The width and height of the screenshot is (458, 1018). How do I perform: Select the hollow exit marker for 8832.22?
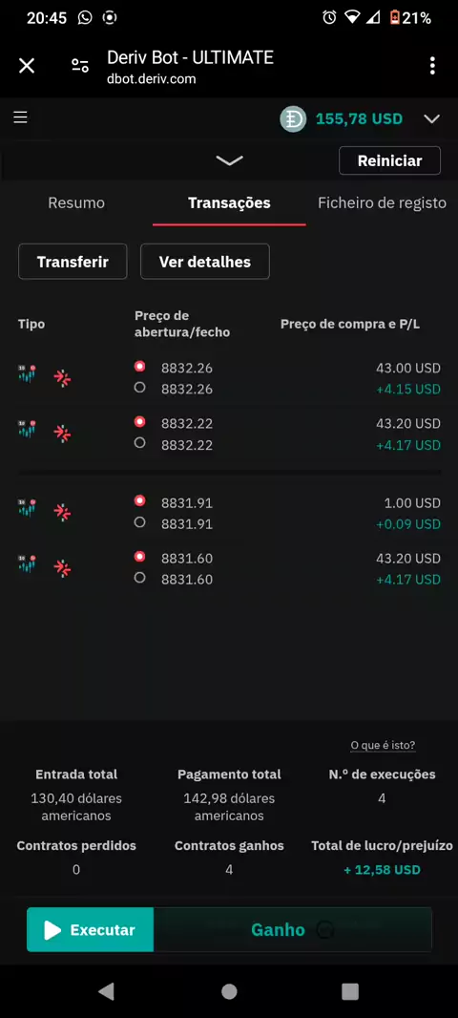[x=139, y=443]
